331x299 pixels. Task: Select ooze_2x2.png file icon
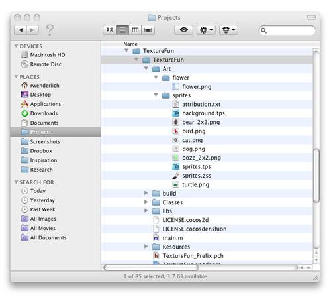(x=175, y=158)
